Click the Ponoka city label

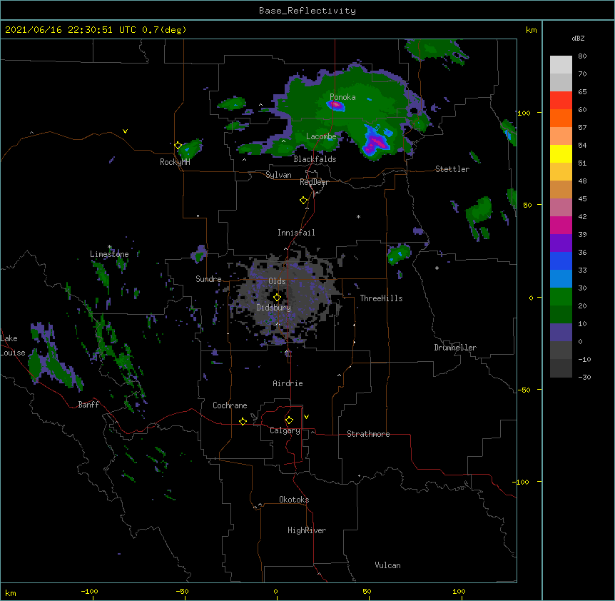tap(342, 97)
